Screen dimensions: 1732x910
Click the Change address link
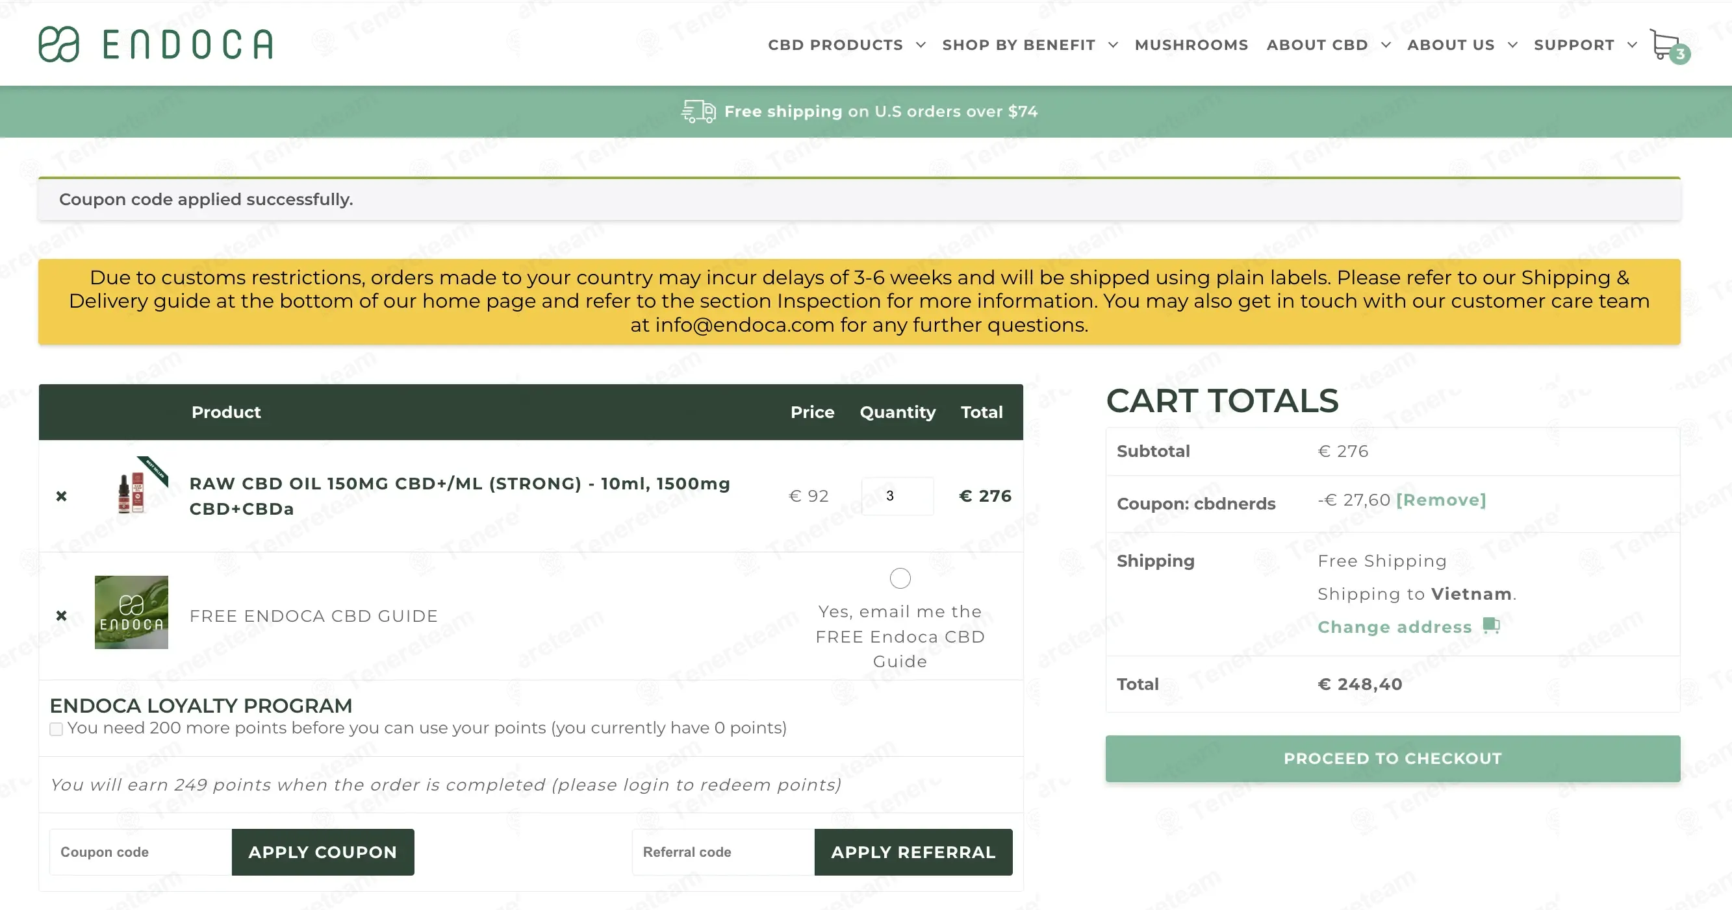tap(1394, 626)
